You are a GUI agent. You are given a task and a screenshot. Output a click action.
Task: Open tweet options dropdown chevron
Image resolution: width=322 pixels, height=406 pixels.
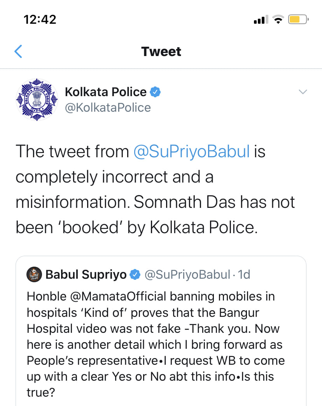pyautogui.click(x=303, y=92)
